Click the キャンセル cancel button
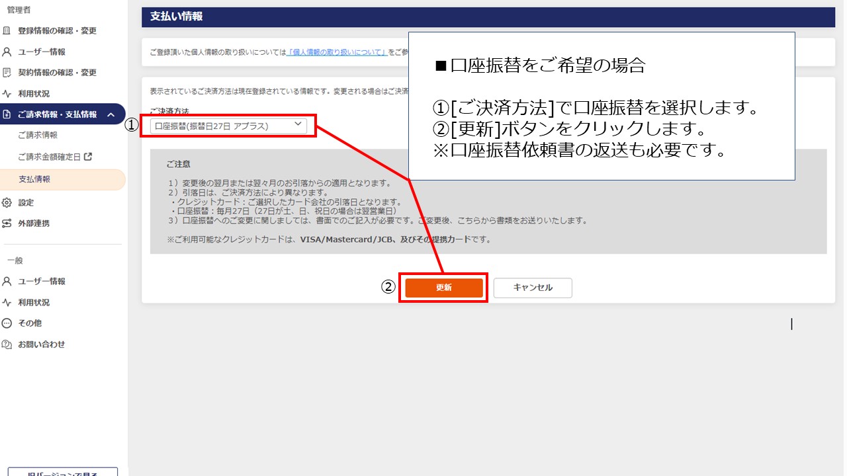847x476 pixels. 532,288
